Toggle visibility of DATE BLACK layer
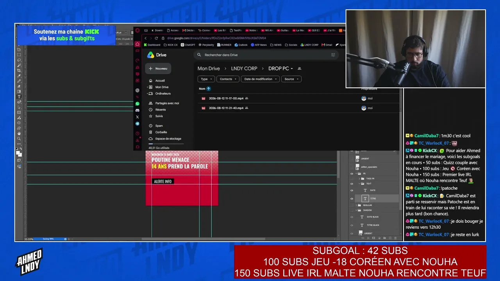Viewport: 500px width, 281px height. (x=352, y=217)
